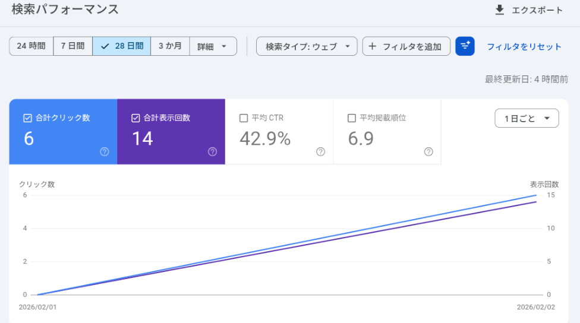Image resolution: width=580 pixels, height=323 pixels.
Task: Switch to the 3 か月 range
Action: [x=170, y=46]
